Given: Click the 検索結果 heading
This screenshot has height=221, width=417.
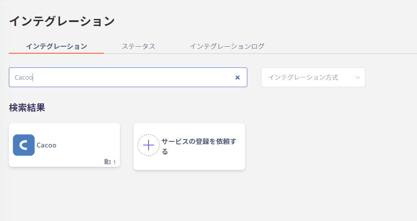Looking at the screenshot, I should click(x=27, y=107).
